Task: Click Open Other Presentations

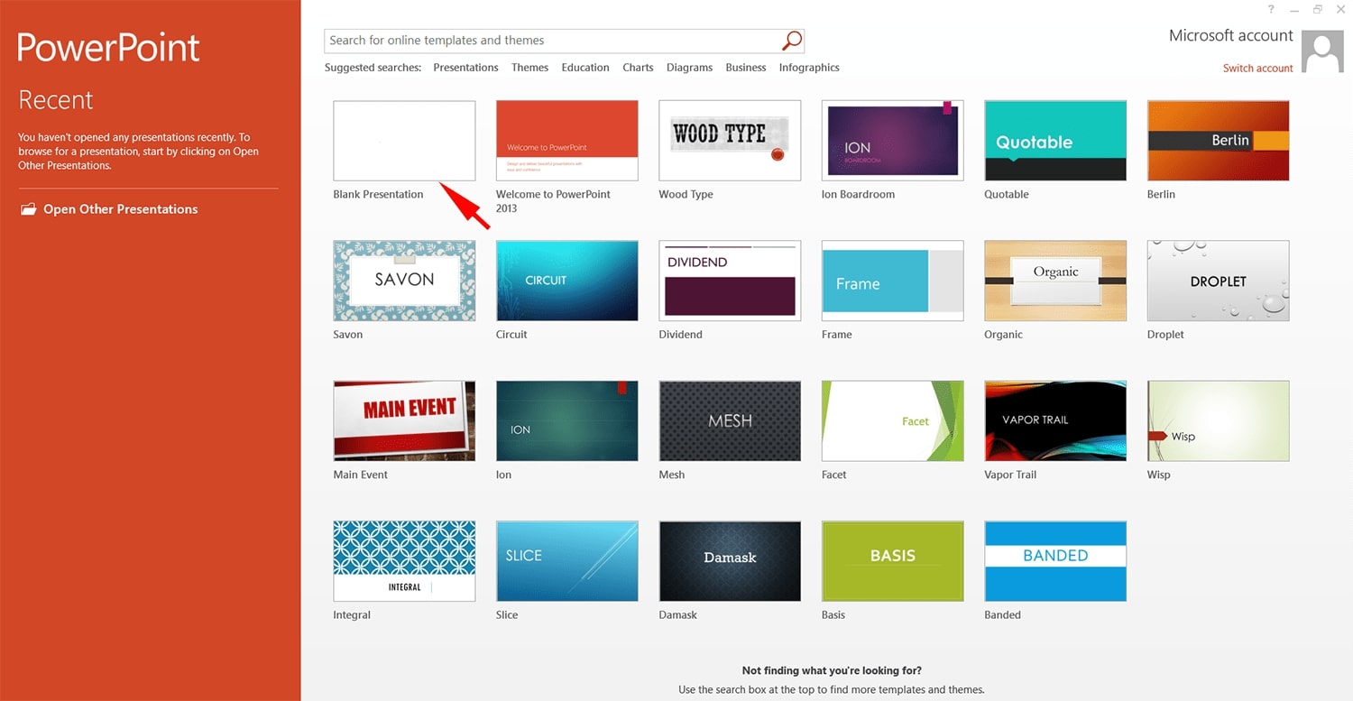Action: coord(120,209)
